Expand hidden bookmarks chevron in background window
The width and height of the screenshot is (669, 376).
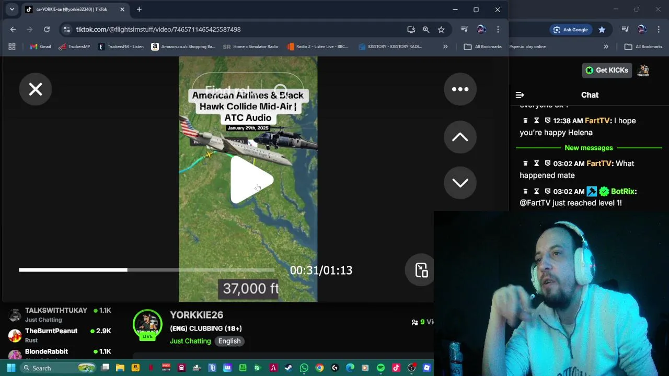click(x=606, y=46)
